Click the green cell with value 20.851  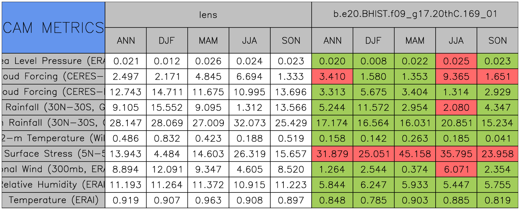(456, 123)
